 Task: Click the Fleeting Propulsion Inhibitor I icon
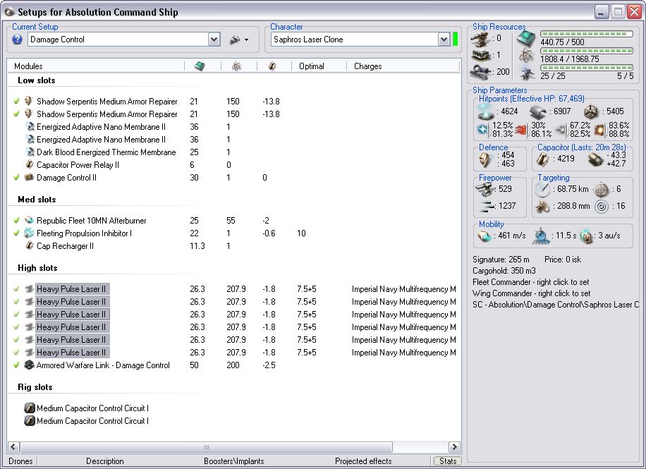29,233
